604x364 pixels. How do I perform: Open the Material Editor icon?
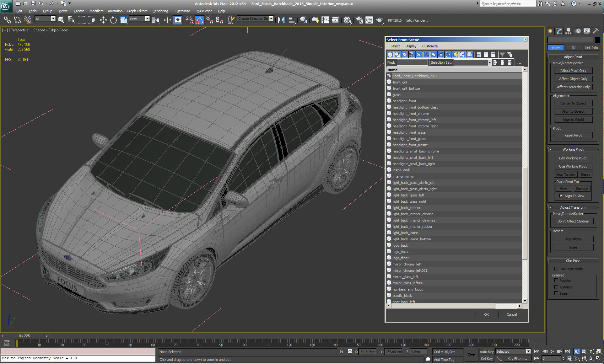[347, 20]
